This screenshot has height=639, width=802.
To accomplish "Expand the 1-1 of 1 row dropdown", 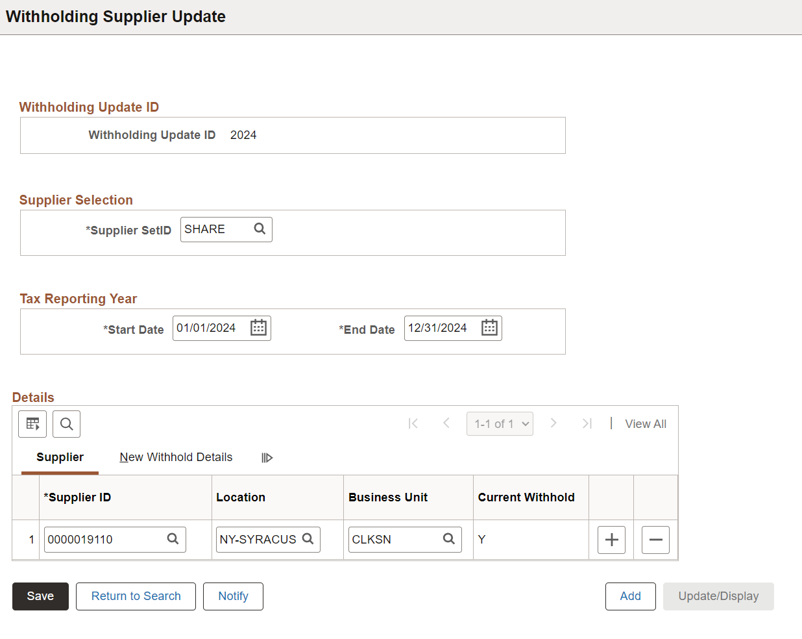I will (500, 424).
